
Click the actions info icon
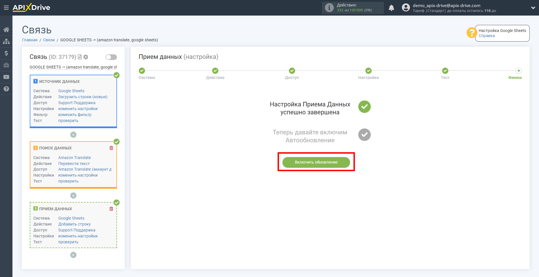pyautogui.click(x=329, y=8)
